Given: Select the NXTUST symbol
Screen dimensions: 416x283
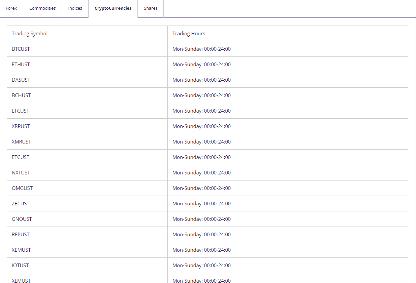Looking at the screenshot, I should [x=21, y=172].
